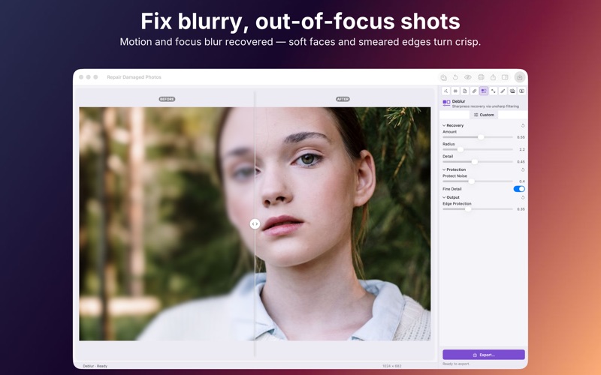The height and width of the screenshot is (375, 601).
Task: Click the Detail value 0.45
Action: [521, 161]
